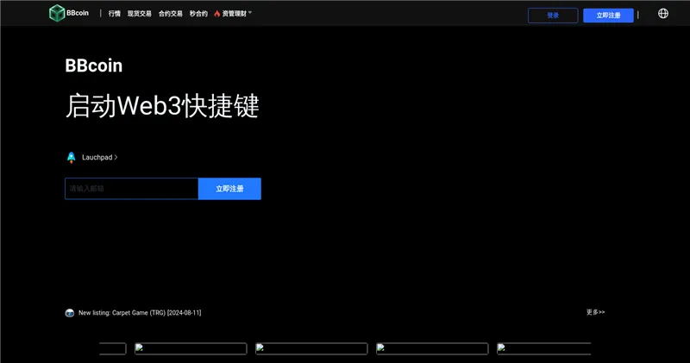Open the 秒合约 navigation item

pos(198,14)
